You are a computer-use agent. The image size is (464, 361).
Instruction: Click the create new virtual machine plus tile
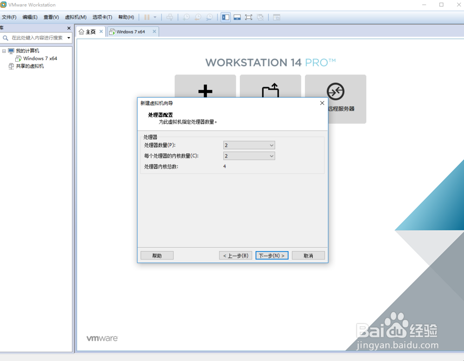206,91
